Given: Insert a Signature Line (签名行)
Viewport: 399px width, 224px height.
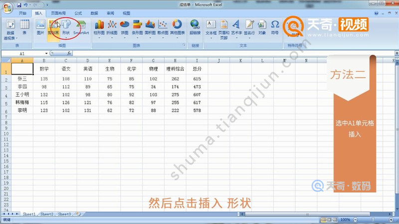Looking at the screenshot, I should 249,29.
